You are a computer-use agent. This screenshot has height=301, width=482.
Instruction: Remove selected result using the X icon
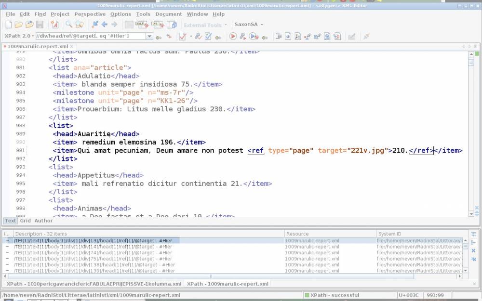pyautogui.click(x=473, y=250)
